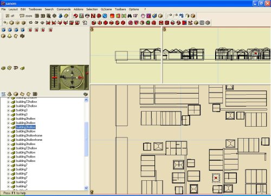Expand the highlighted building3hollow tree item
Viewport: 271px width, 196px height.
[x=8, y=127]
